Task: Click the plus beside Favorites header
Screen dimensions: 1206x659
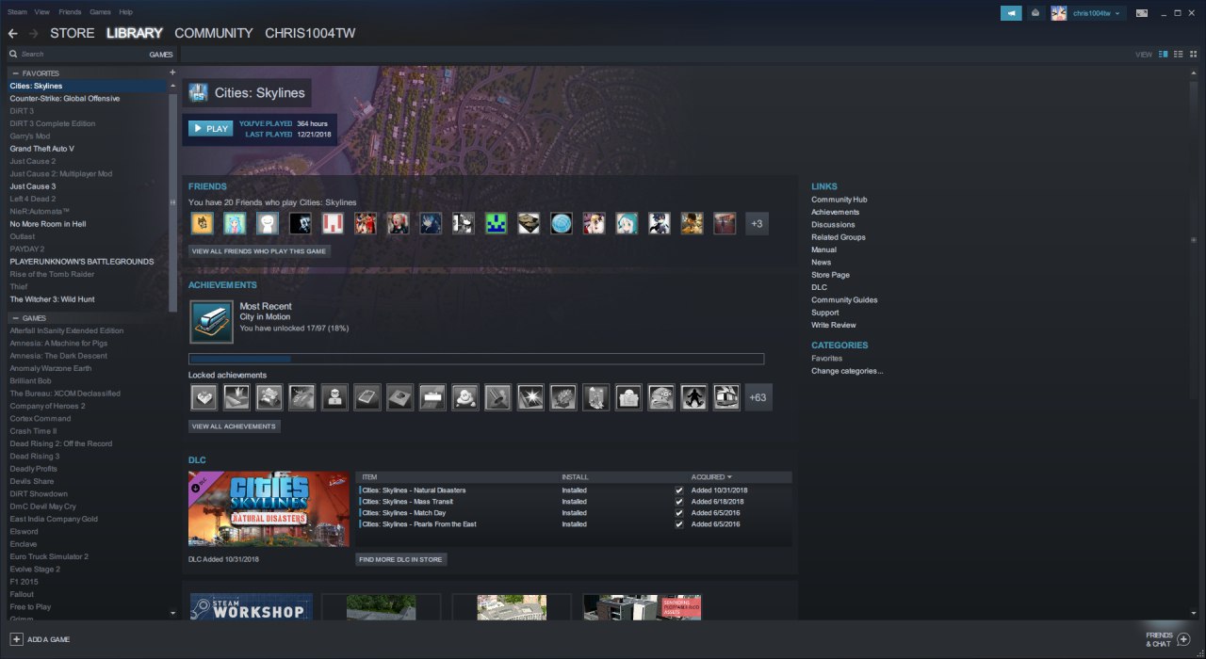Action: click(x=171, y=72)
